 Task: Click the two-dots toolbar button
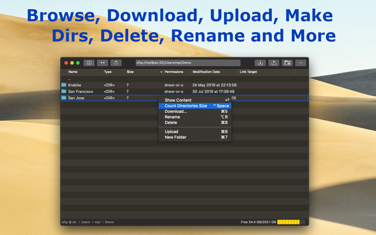click(102, 63)
